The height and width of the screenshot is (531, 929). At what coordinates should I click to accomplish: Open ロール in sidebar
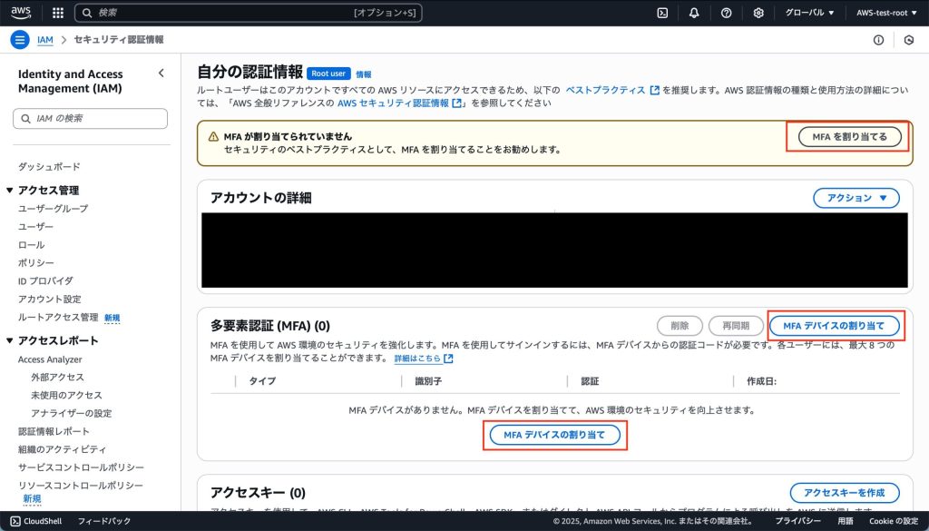point(31,245)
